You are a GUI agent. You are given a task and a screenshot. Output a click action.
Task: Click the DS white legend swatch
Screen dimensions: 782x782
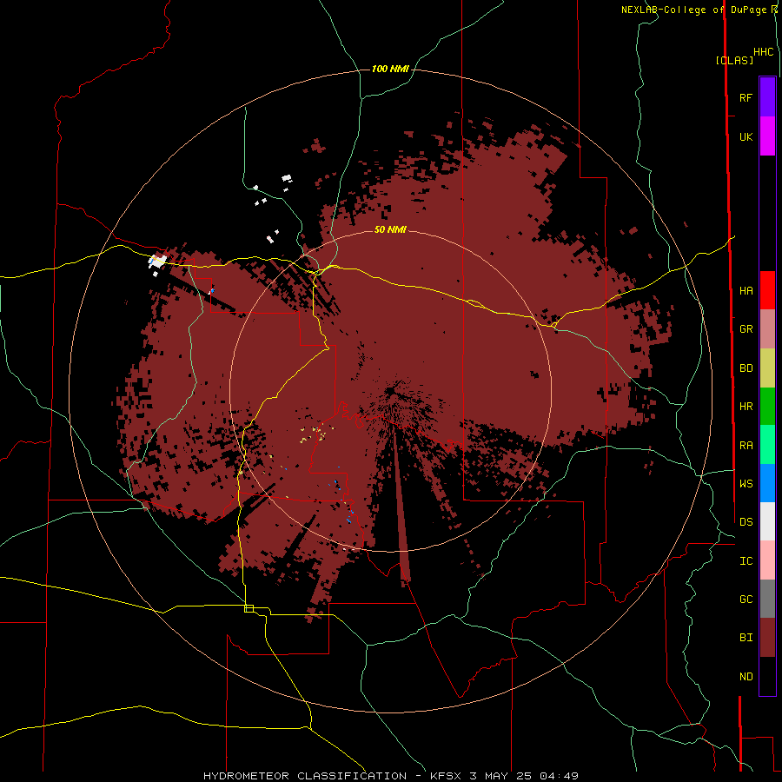pyautogui.click(x=767, y=521)
